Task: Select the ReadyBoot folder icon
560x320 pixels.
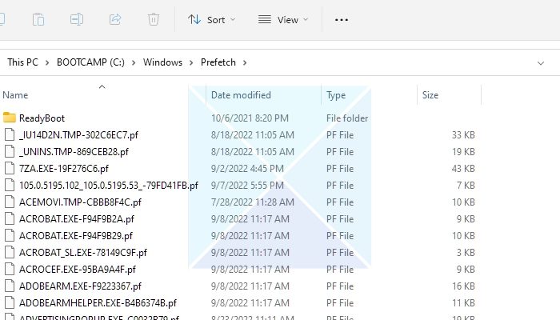Action: [10, 118]
